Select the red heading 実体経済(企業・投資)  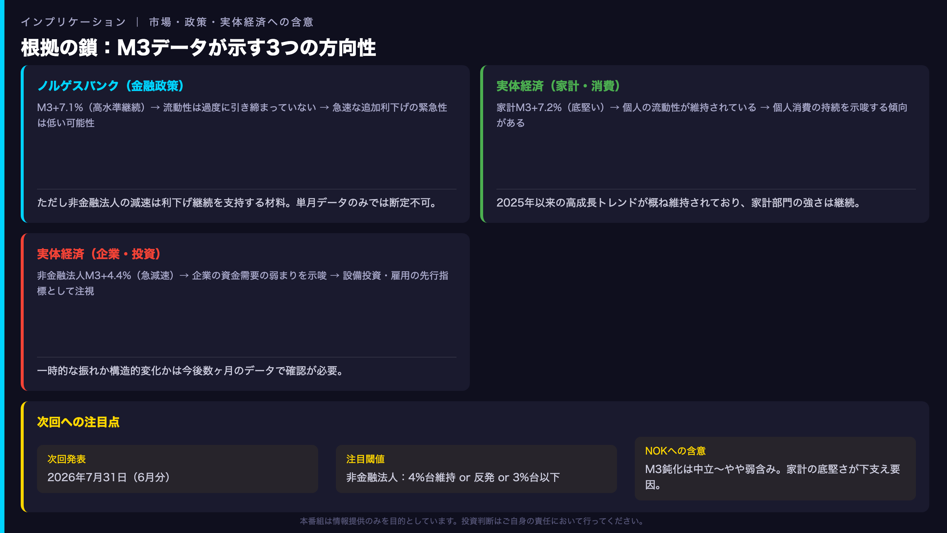pos(99,254)
